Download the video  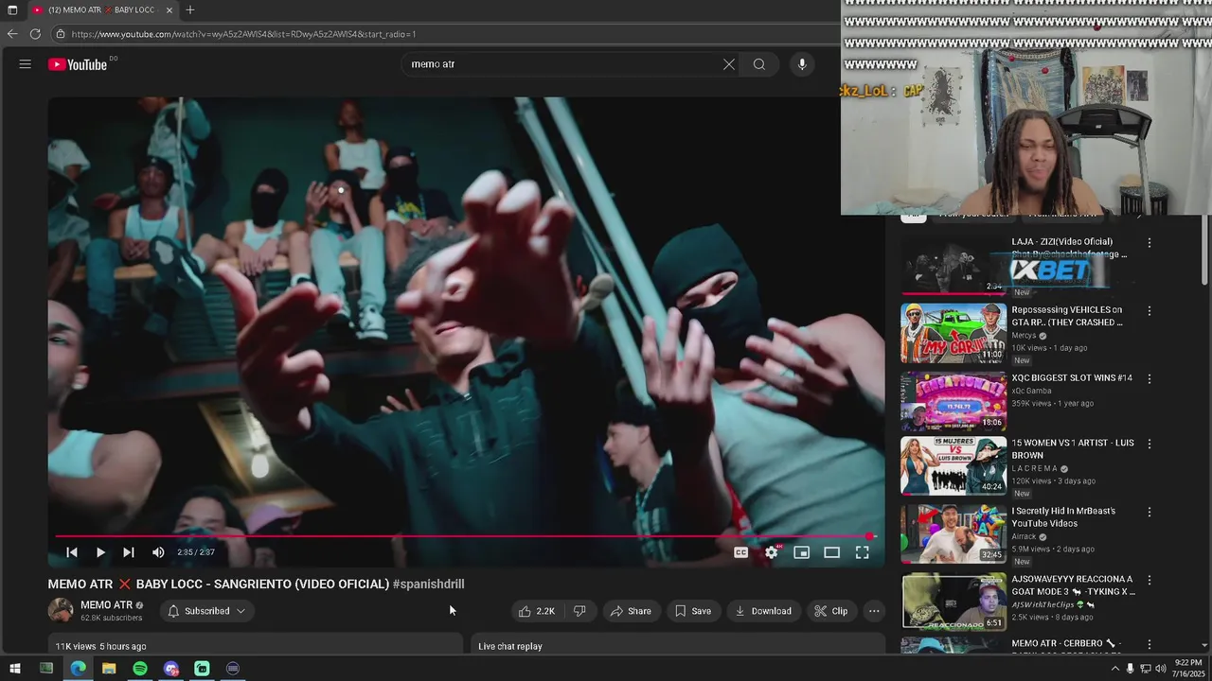point(763,611)
